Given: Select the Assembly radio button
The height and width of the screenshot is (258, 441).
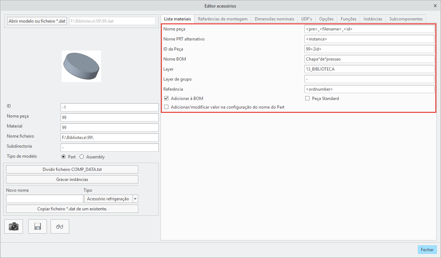Looking at the screenshot, I should pyautogui.click(x=82, y=157).
